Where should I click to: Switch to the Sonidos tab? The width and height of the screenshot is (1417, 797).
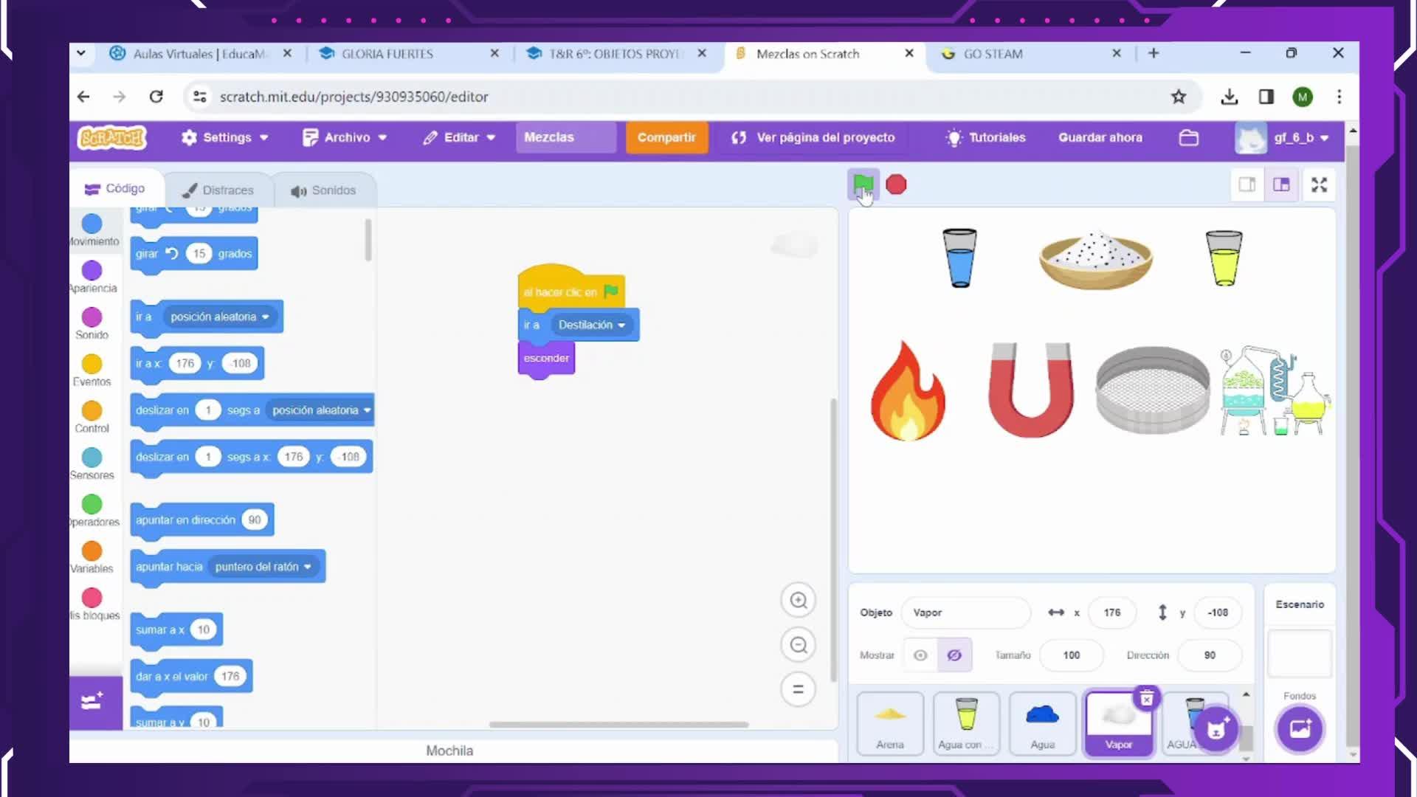(323, 190)
